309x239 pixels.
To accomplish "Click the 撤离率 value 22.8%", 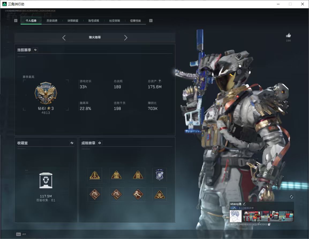I will 85,108.
